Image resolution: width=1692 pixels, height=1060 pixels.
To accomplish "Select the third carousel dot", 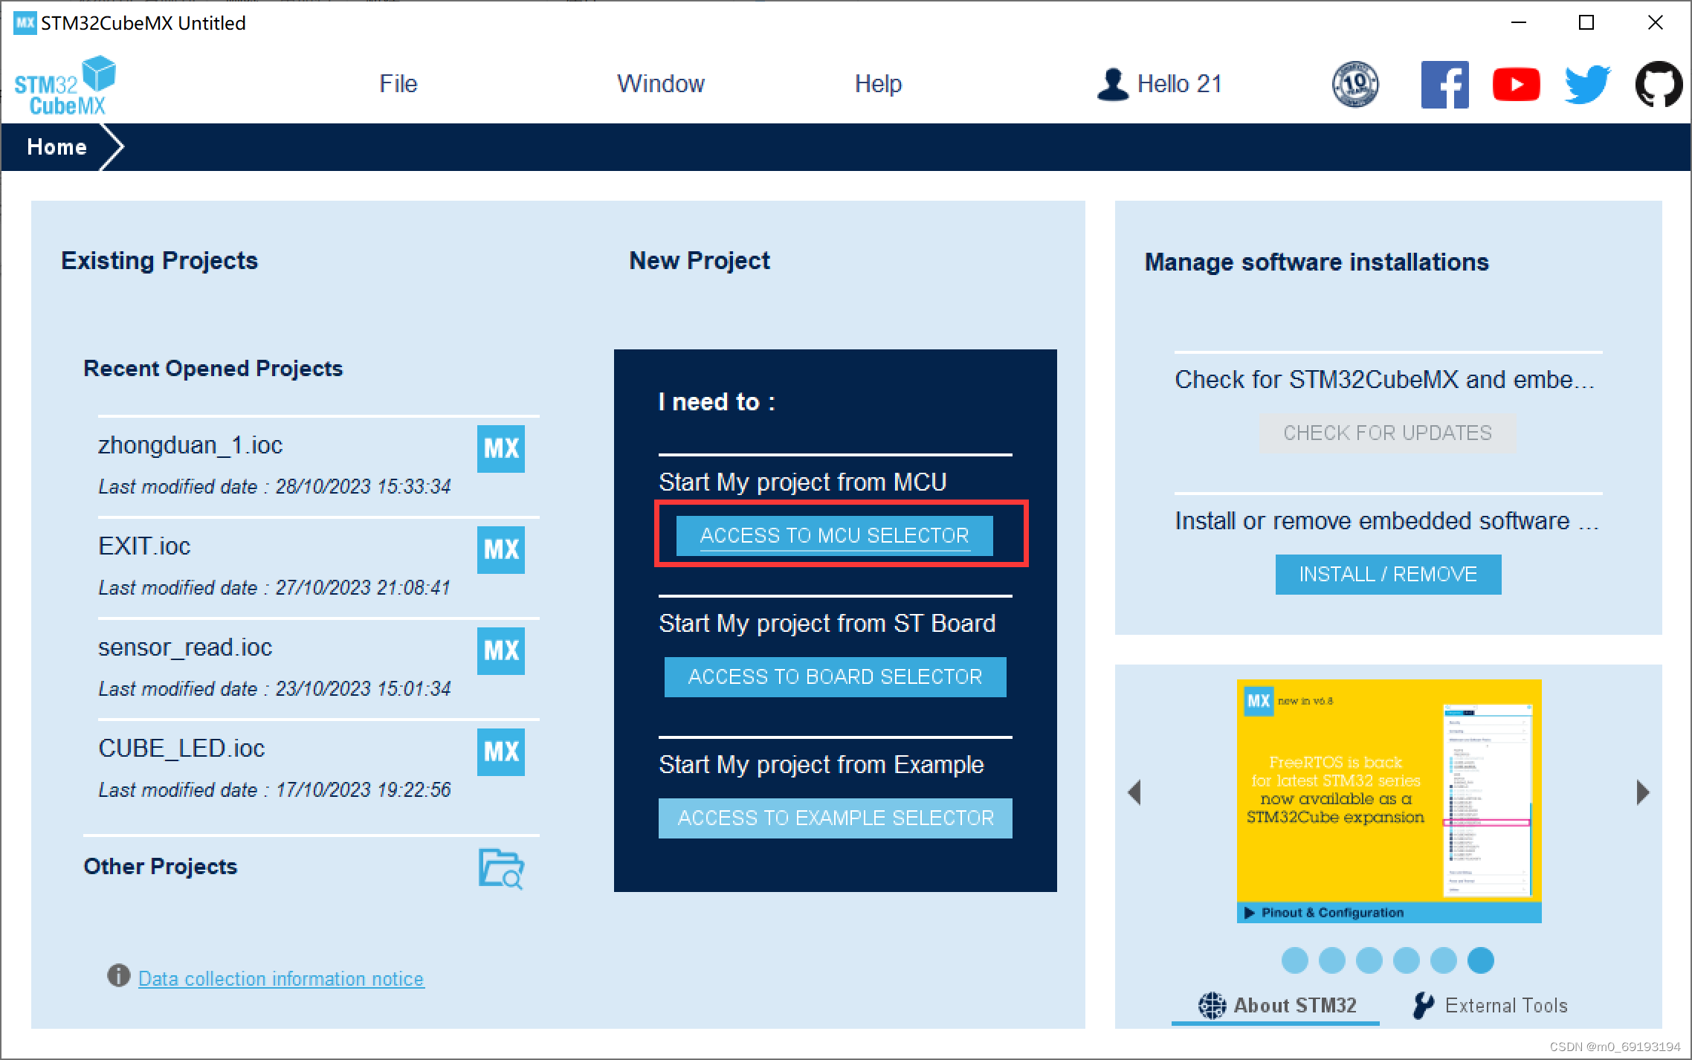I will (1369, 960).
